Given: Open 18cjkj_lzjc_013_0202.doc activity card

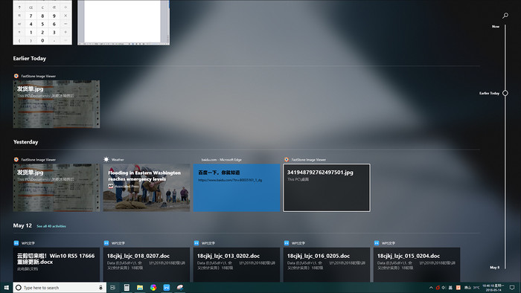Looking at the screenshot, I should 237,265.
